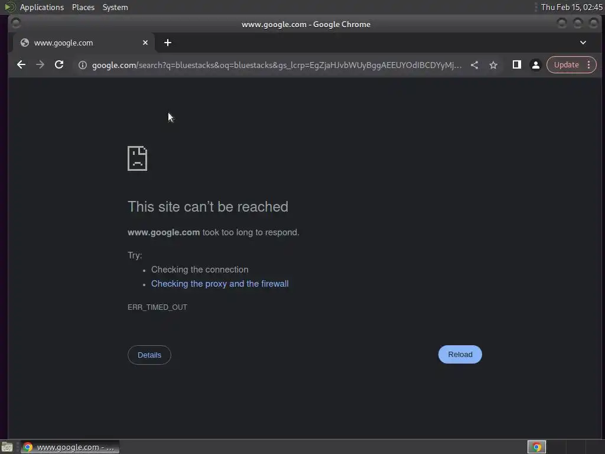
Task: Click 'This site can't be reached' heading
Action: 208,207
